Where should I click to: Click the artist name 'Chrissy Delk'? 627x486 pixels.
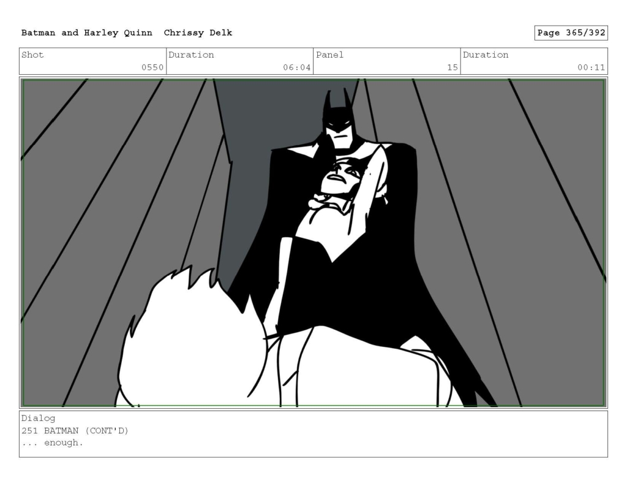(198, 33)
